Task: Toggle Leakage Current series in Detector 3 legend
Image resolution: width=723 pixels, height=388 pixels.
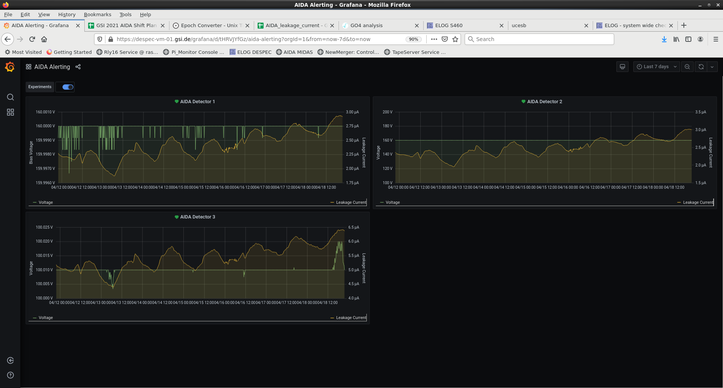Action: coord(351,318)
